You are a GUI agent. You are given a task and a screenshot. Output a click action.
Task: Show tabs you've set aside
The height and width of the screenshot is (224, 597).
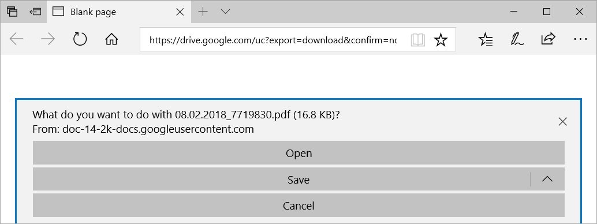click(x=12, y=12)
